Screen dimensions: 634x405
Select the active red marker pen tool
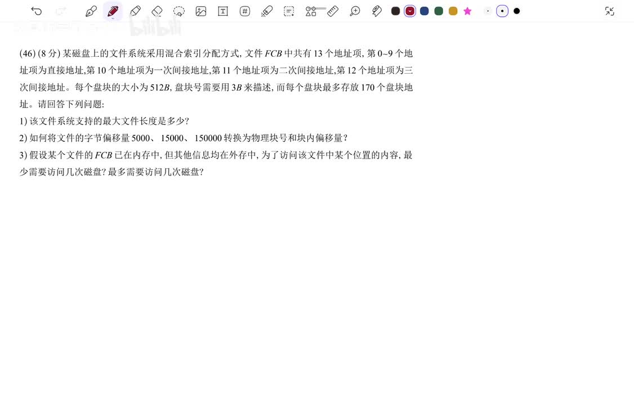pos(113,11)
